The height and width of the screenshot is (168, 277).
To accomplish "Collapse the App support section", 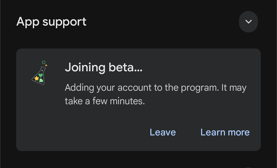I will click(x=248, y=22).
